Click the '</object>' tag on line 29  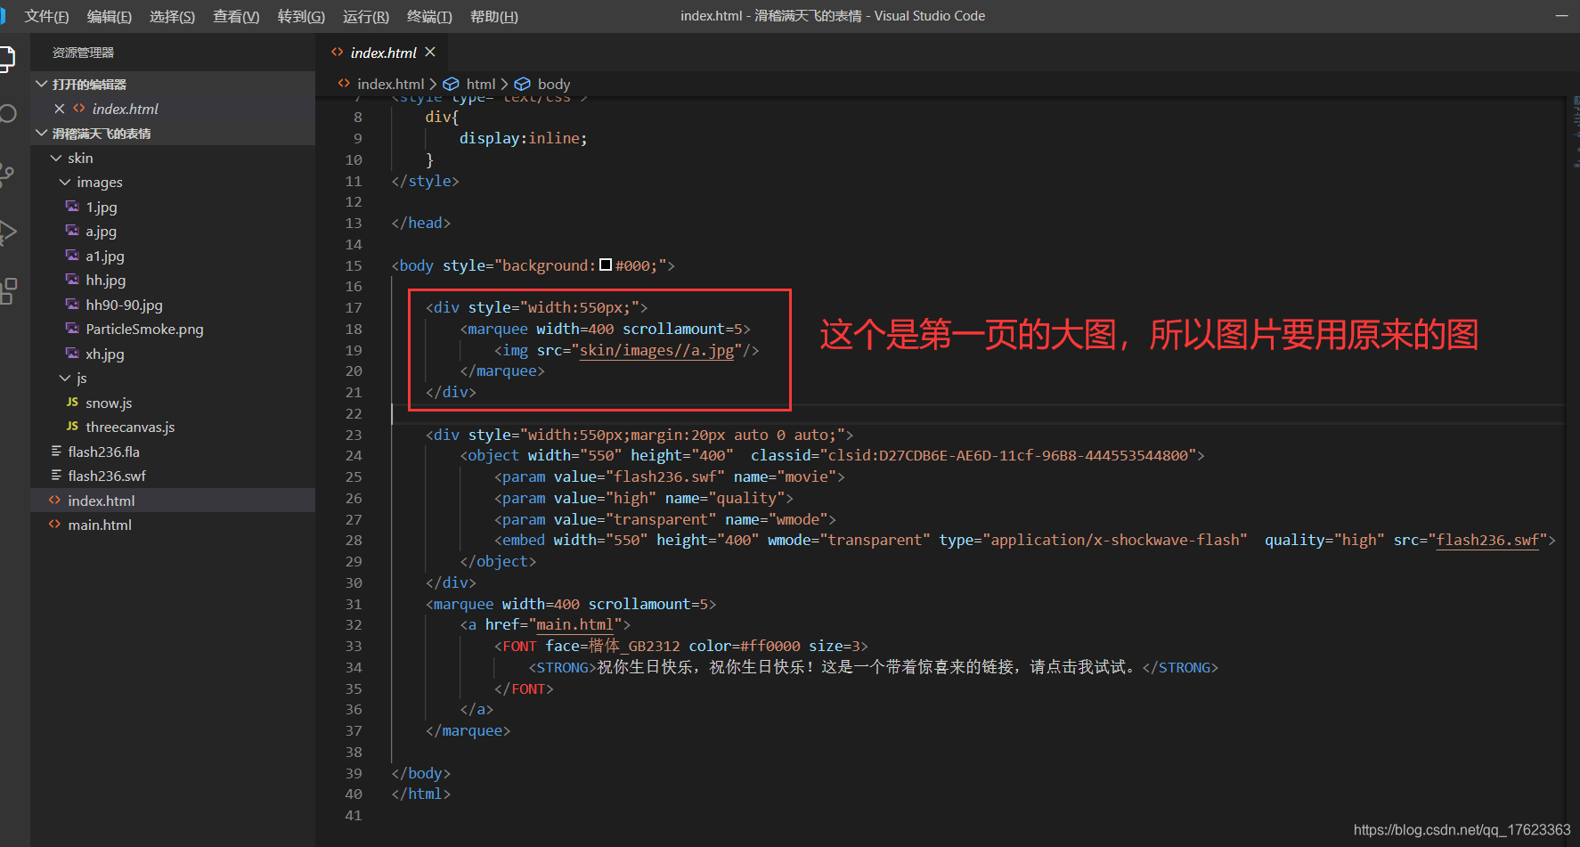(498, 561)
